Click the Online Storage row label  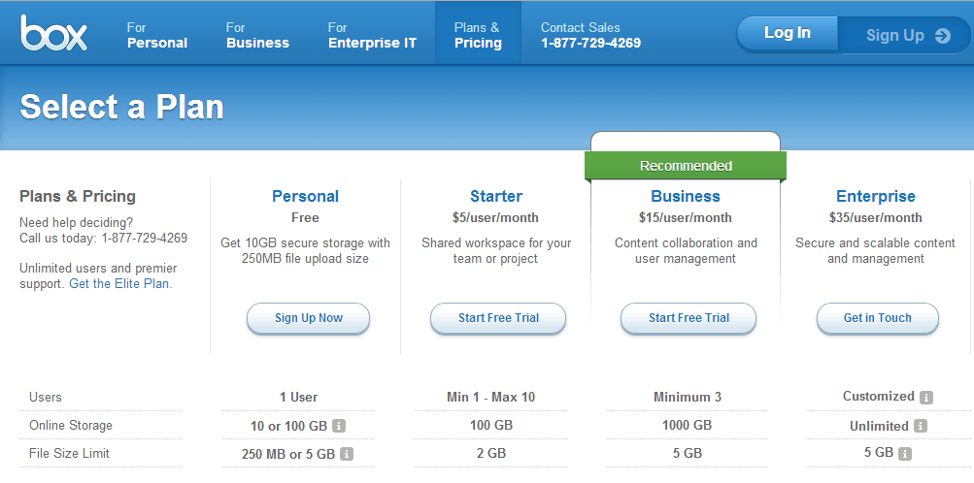pyautogui.click(x=71, y=426)
